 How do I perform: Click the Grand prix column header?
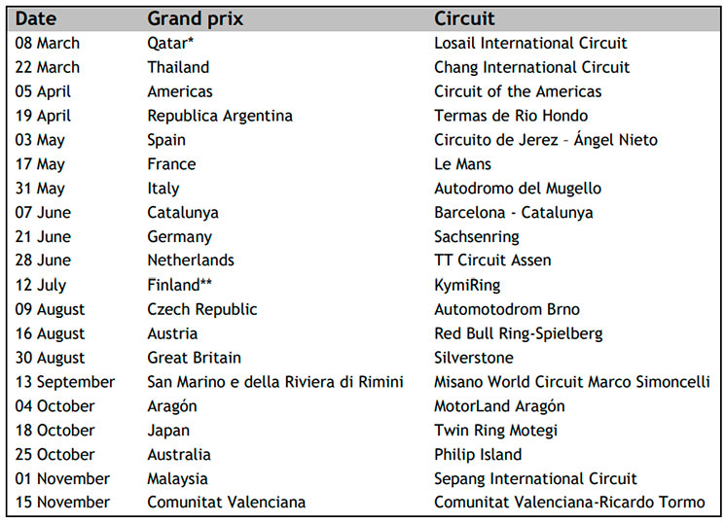(196, 18)
